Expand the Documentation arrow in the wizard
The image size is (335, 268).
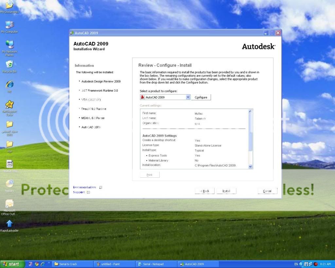point(101,188)
